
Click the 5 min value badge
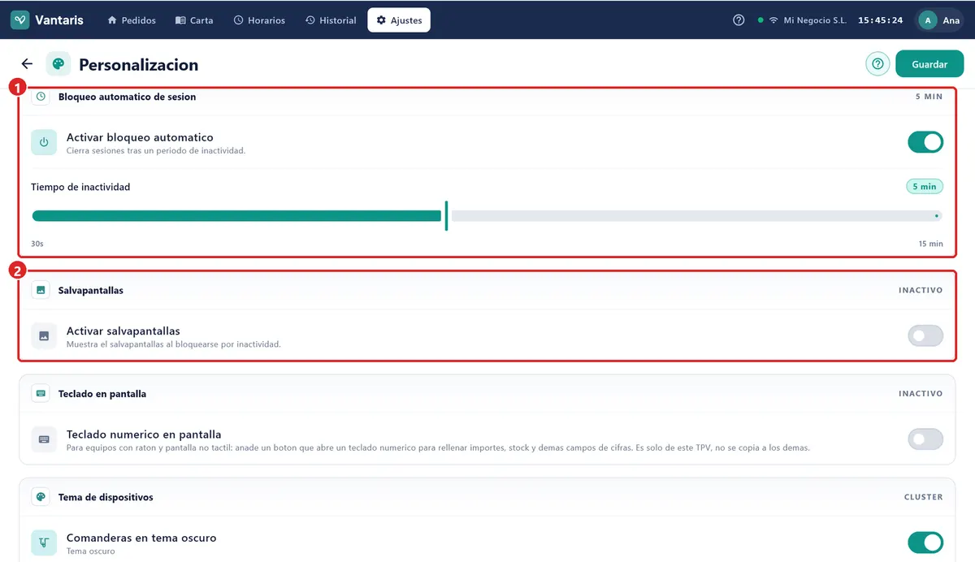coord(925,187)
